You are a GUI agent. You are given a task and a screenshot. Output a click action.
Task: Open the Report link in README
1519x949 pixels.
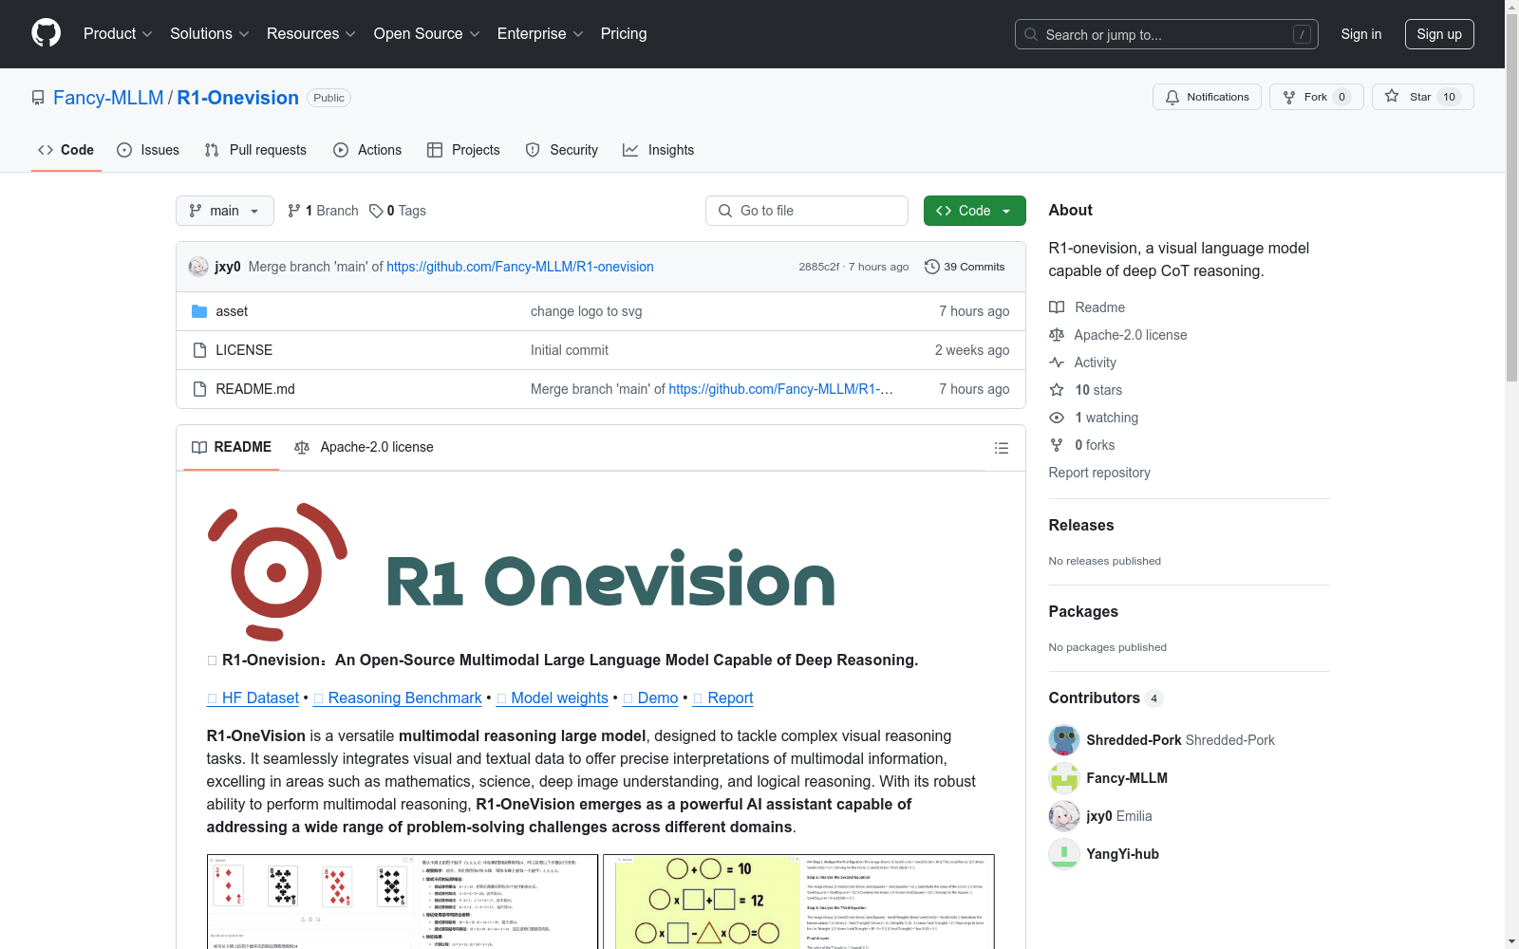723,698
